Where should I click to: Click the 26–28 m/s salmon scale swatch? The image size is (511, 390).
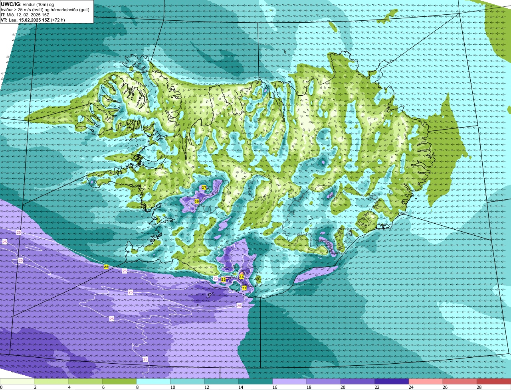pyautogui.click(x=460, y=381)
